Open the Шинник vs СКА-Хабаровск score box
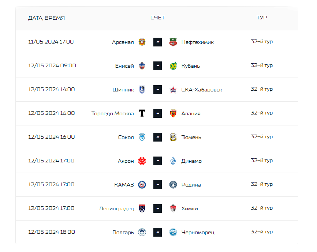317x252 pixels. (157, 90)
